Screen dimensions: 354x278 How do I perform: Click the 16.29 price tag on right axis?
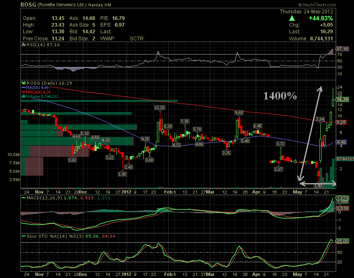(342, 99)
